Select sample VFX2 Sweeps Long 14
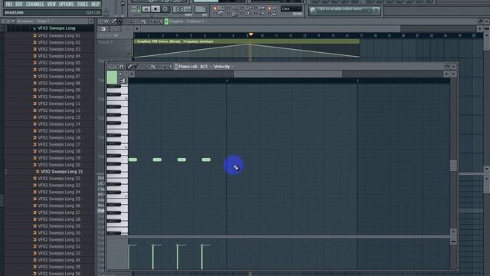Viewport: 490px width, 276px height. pos(59,124)
